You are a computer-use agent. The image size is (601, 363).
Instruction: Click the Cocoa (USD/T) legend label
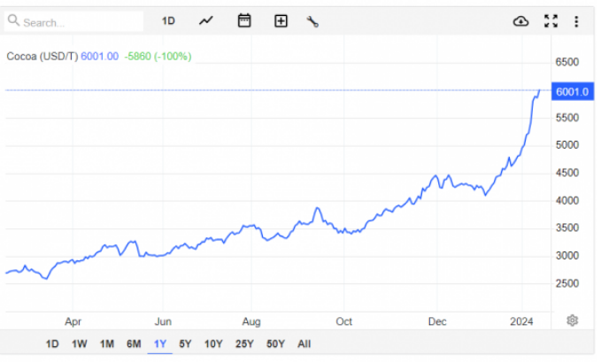click(41, 57)
